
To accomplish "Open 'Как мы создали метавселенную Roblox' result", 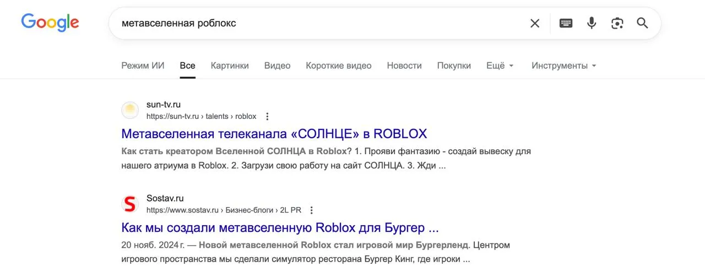I will (280, 227).
